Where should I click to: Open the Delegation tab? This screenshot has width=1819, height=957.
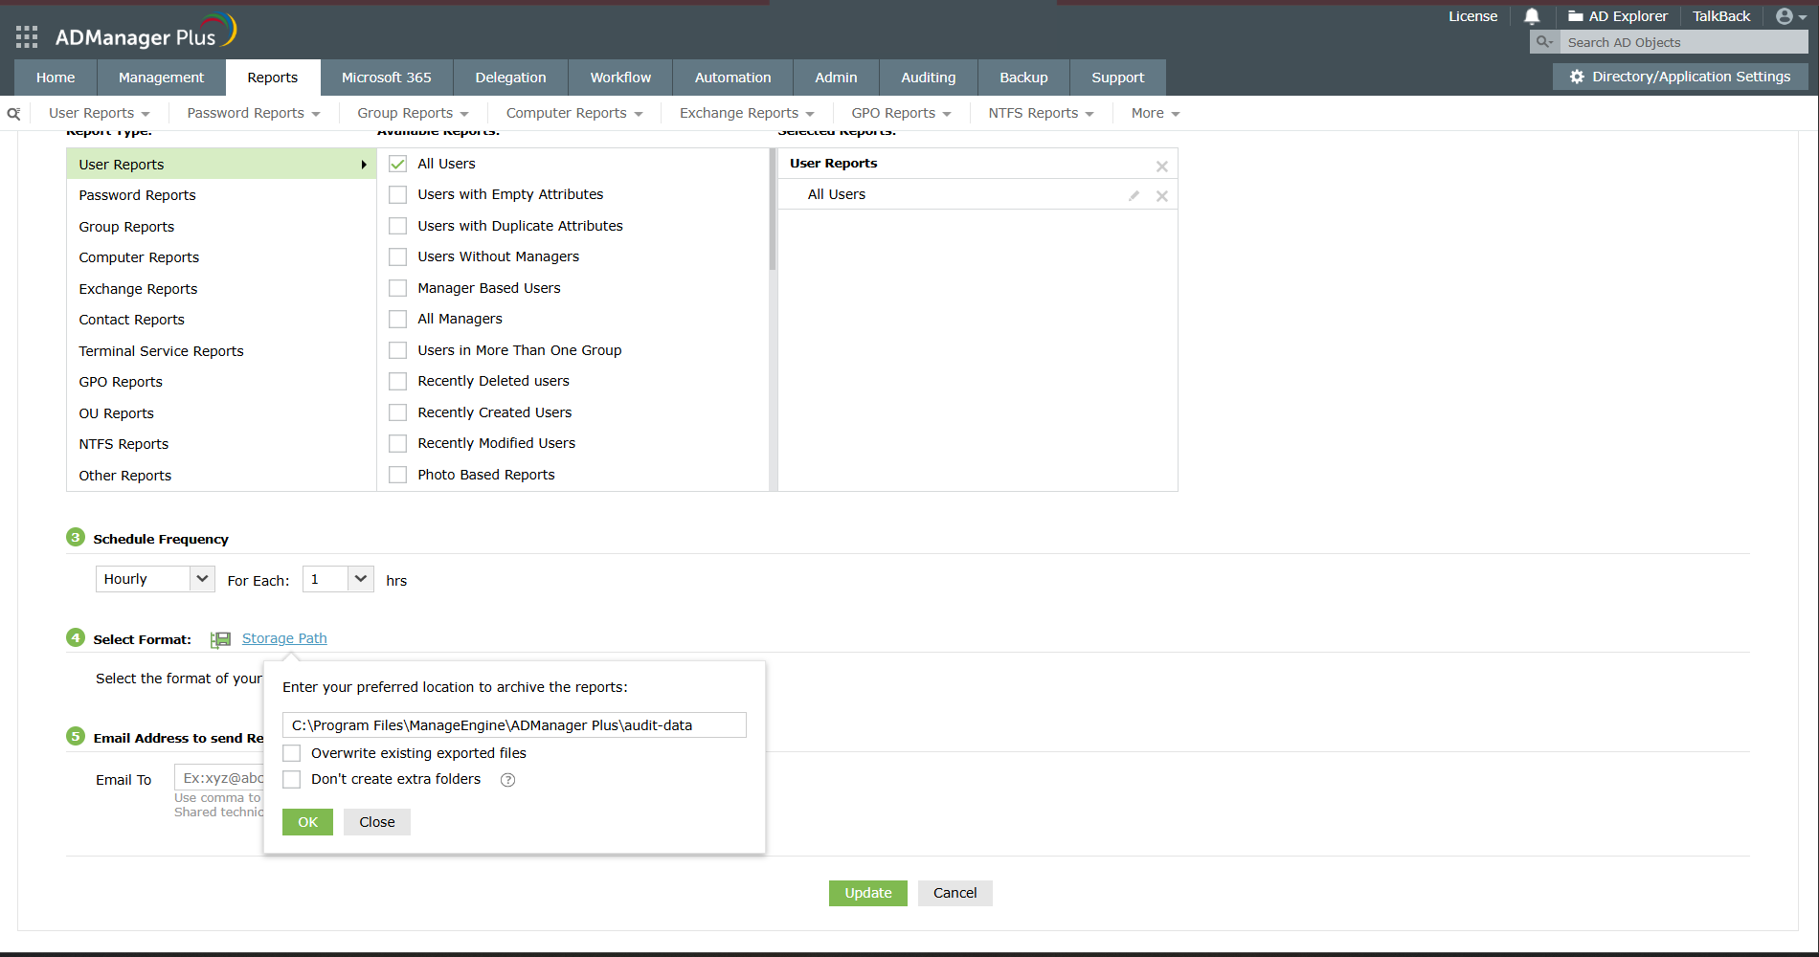(x=511, y=78)
